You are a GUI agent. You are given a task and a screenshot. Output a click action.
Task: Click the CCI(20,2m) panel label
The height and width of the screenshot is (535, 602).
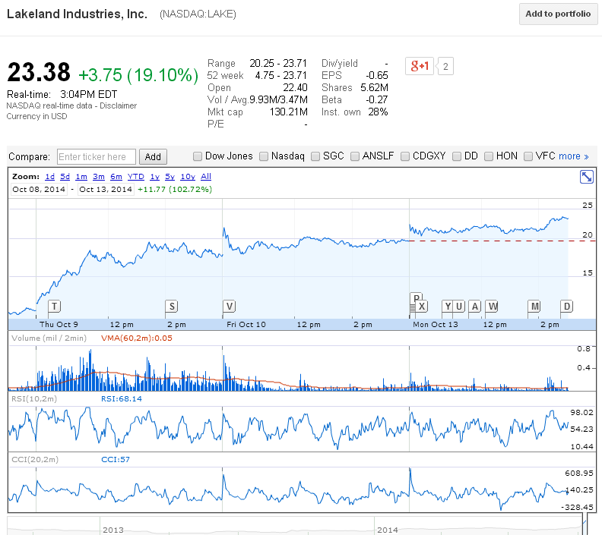tap(35, 460)
